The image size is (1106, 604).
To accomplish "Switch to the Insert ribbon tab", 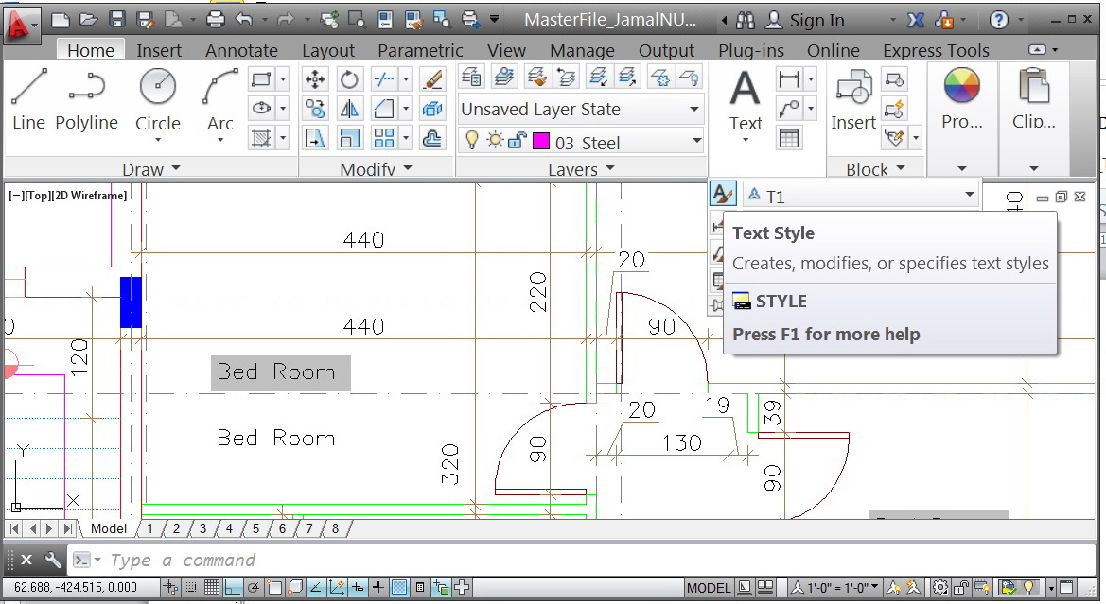I will (x=159, y=50).
